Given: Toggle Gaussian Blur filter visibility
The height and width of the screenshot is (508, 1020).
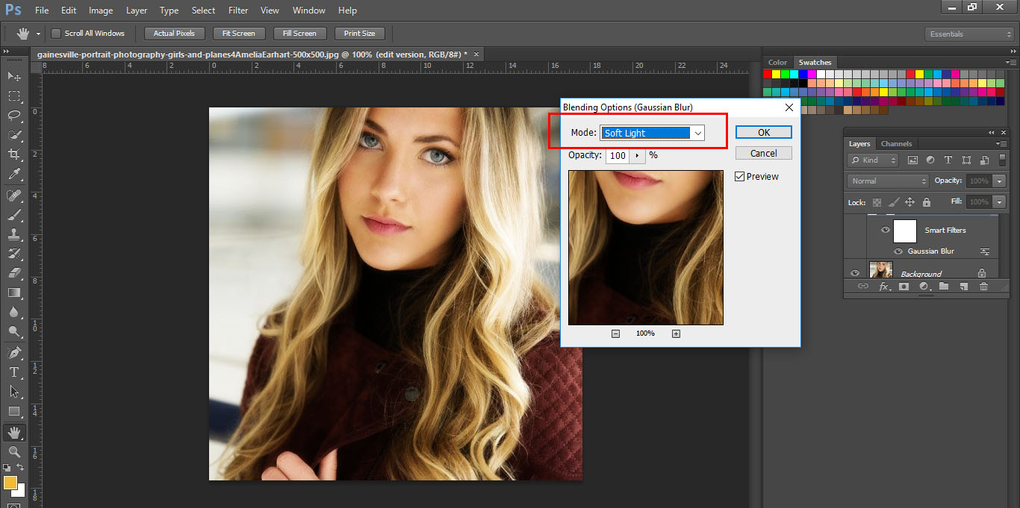Looking at the screenshot, I should click(x=899, y=251).
